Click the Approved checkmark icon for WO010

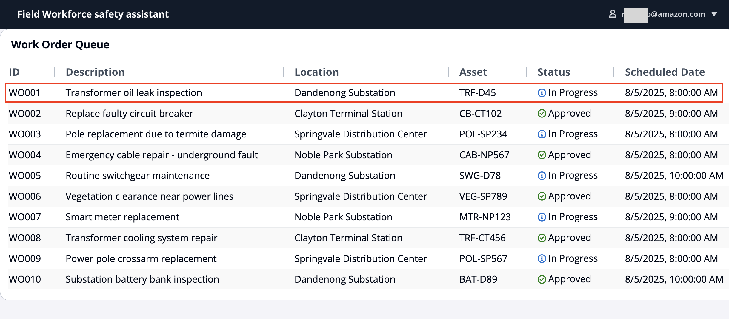tap(542, 279)
